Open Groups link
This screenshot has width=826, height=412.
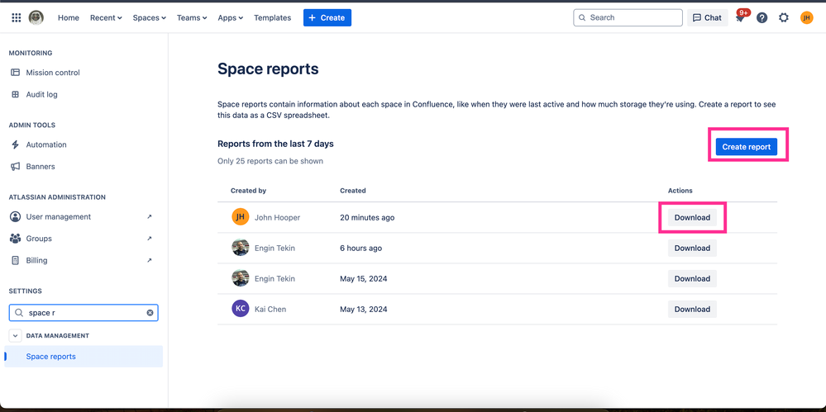pos(39,239)
